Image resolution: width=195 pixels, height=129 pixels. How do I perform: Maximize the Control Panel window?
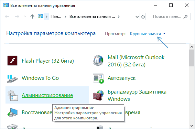point(171,5)
